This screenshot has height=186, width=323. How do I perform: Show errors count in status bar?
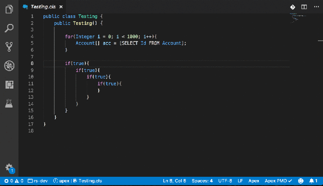click(9, 181)
